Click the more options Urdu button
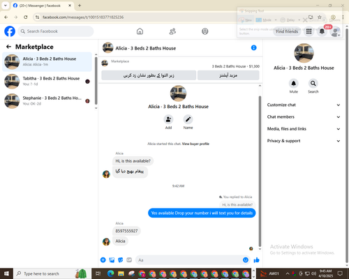Viewport: 349px width, 279px height. click(228, 75)
